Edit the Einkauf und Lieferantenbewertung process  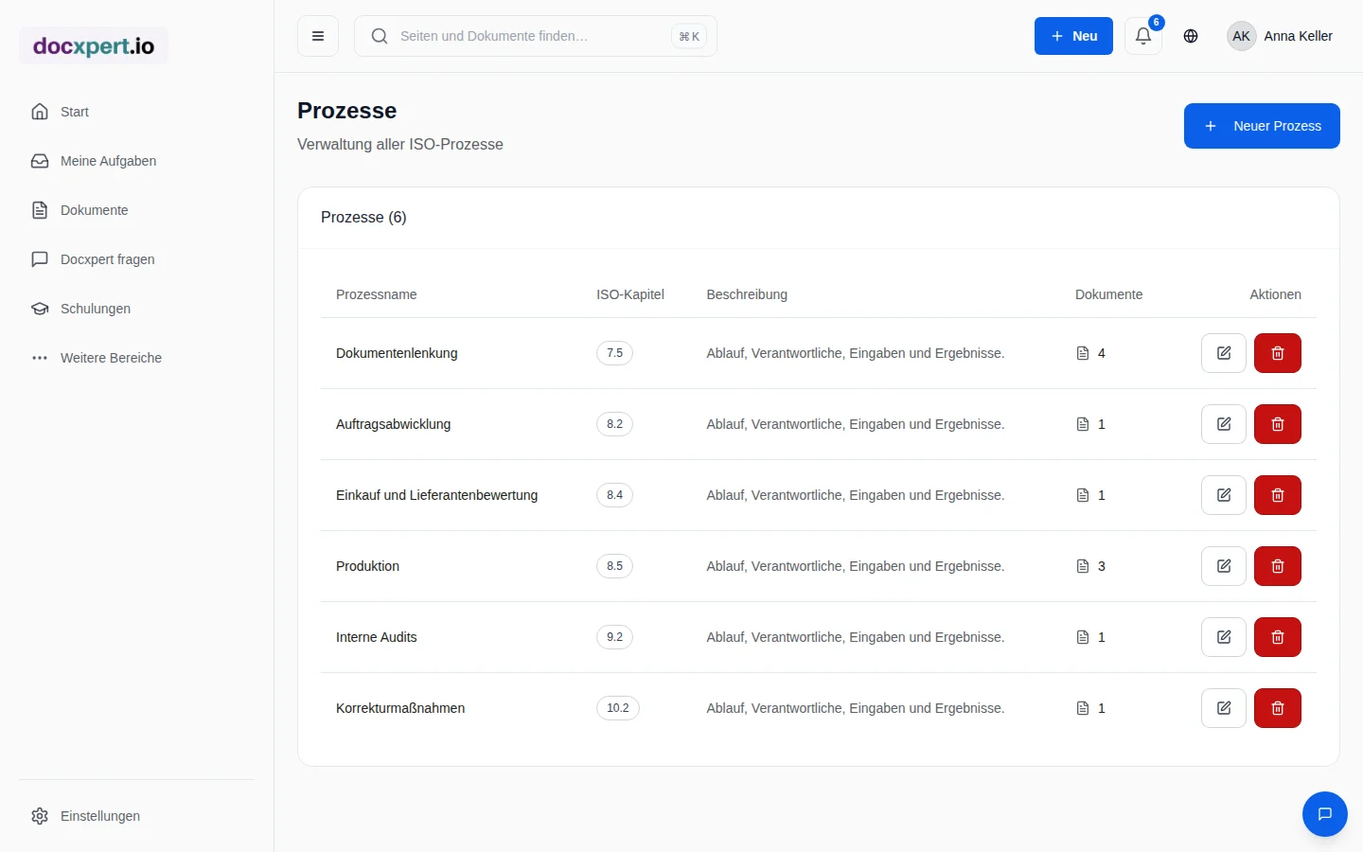pos(1224,495)
